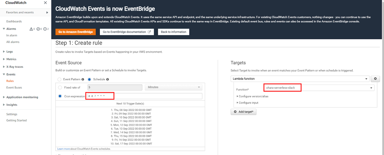Expand the Favorites and recents arrow
Screen dimensions: 384x155
pos(47,13)
